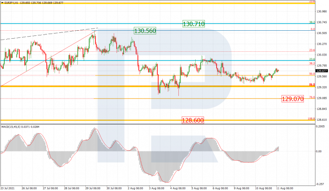The width and height of the screenshot is (329, 191).
Task: Click the 9 Aug 06:00 time label
Action: pyautogui.click(x=241, y=188)
